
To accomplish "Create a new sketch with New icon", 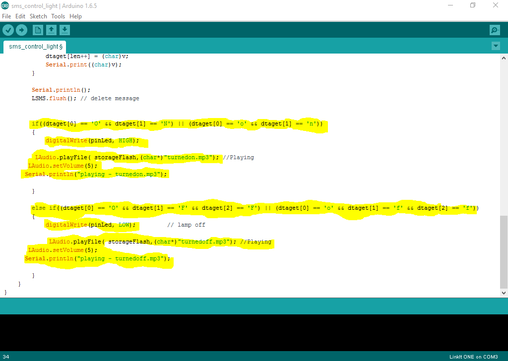I will pos(38,30).
